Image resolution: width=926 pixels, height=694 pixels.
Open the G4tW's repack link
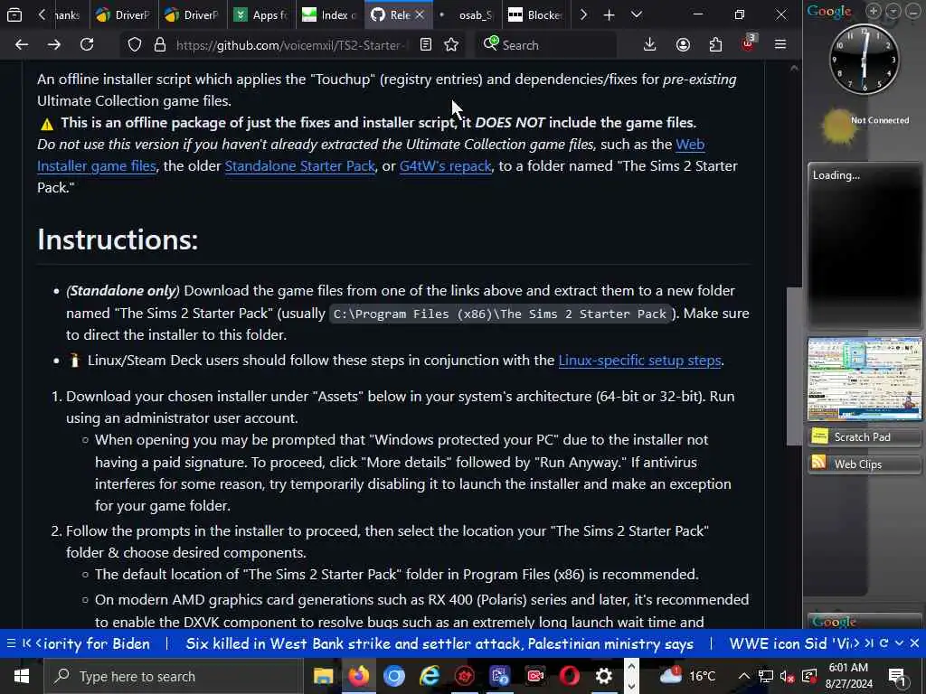point(445,166)
